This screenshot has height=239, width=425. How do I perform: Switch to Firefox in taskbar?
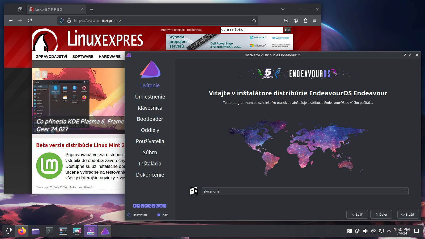[22, 231]
